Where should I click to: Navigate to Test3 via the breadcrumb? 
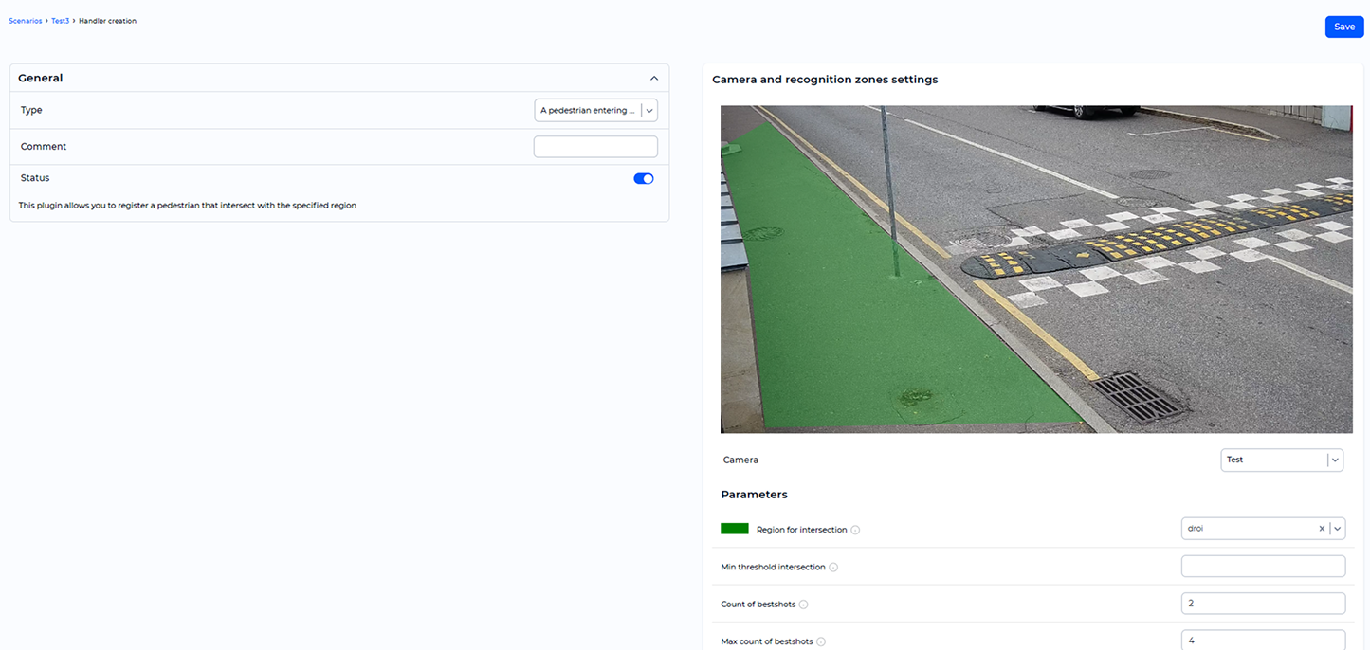coord(60,20)
